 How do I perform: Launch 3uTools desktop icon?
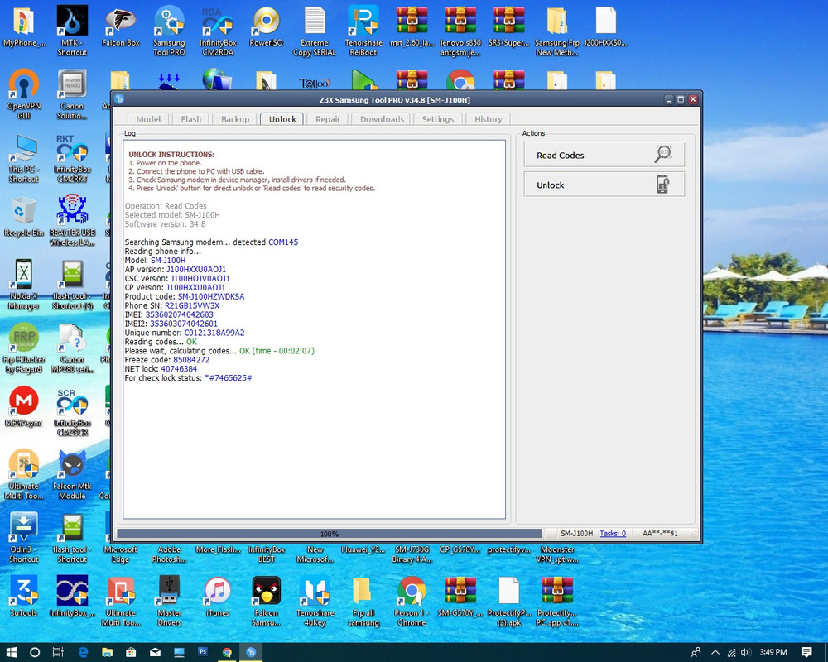(24, 596)
